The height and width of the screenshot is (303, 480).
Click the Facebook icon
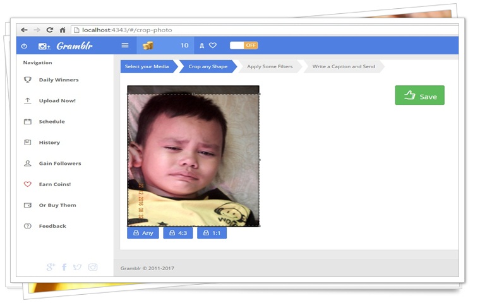coord(64,267)
